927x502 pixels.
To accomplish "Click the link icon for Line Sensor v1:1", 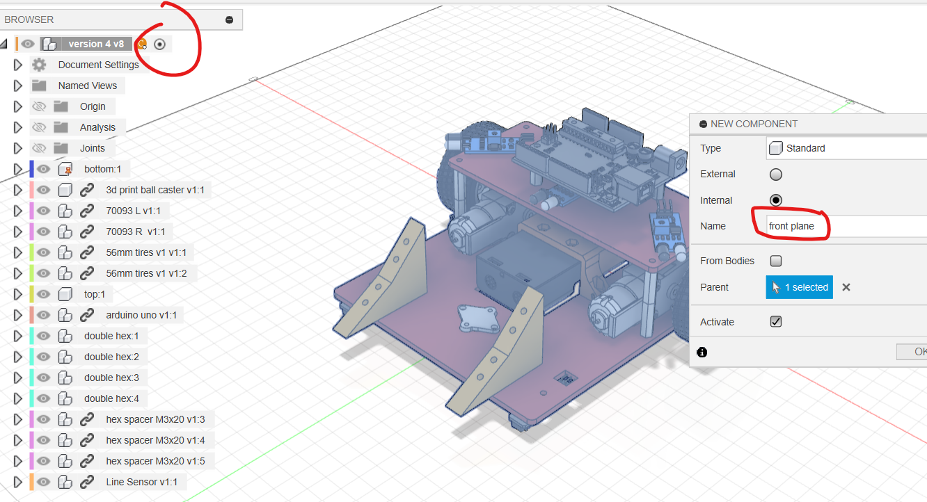I will coord(87,482).
